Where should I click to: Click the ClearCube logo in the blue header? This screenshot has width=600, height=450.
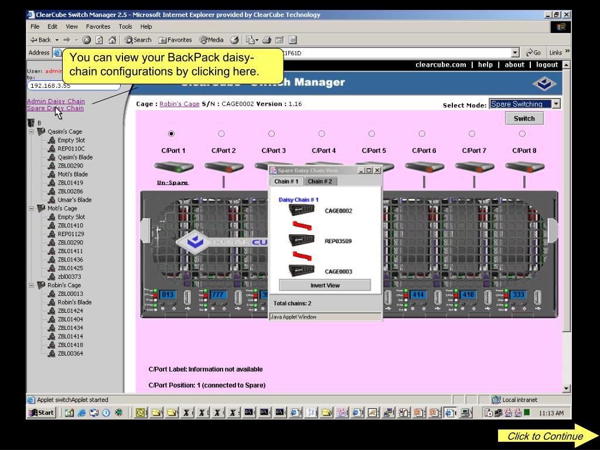[544, 83]
